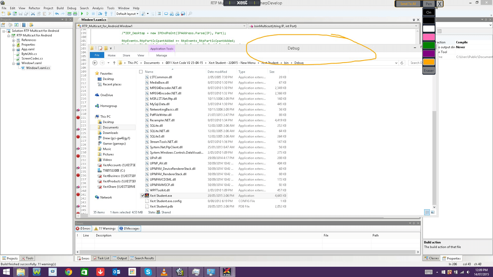Viewport: 493px width, 277px height.
Task: Open the Explorer Share ribbon tab
Action: 126,55
